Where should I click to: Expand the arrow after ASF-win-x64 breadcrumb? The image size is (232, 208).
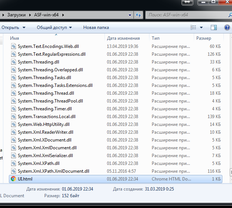[63, 15]
